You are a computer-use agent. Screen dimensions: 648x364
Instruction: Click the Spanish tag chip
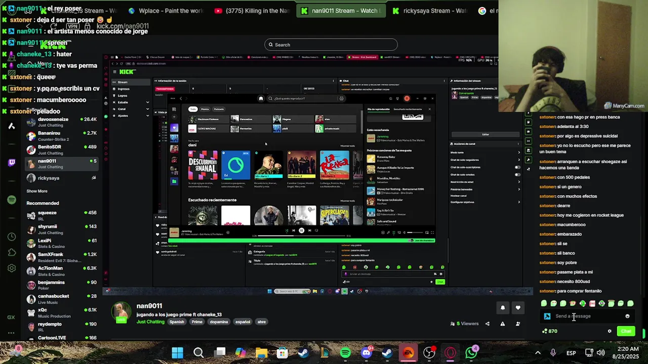pos(177,322)
